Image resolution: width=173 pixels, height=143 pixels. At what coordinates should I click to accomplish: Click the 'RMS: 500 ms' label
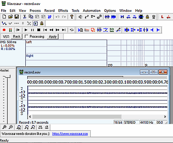click(8, 42)
